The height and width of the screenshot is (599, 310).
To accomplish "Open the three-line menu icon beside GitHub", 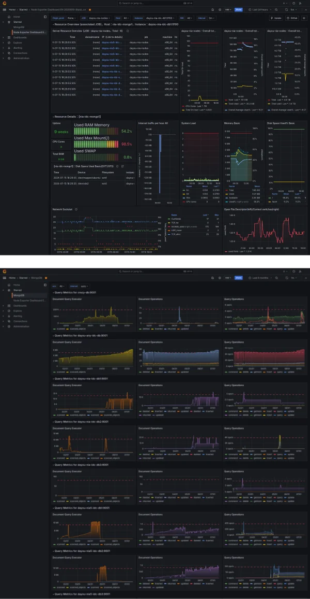I will point(304,18).
